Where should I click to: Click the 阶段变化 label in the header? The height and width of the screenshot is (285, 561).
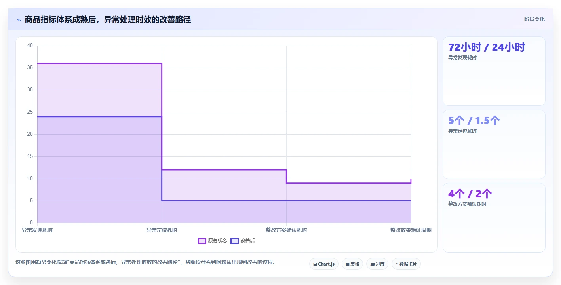click(534, 19)
